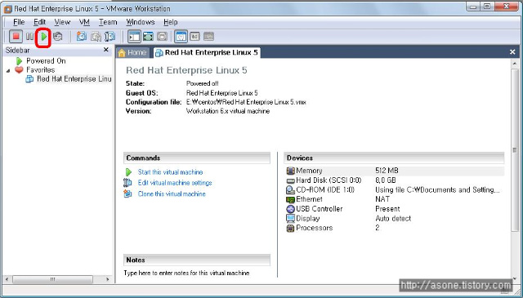The image size is (523, 298).
Task: Collapse the Favorites tree node arrow
Action: click(x=8, y=70)
